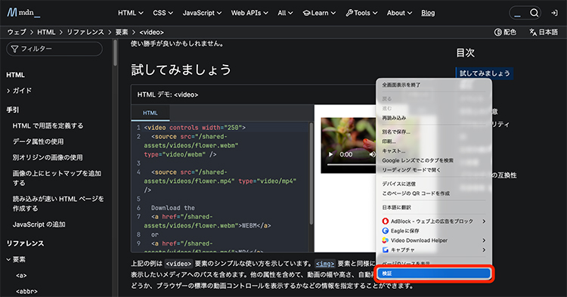The height and width of the screenshot is (297, 567).
Task: Jump to 試してみましょう in table of contents
Action: (485, 73)
